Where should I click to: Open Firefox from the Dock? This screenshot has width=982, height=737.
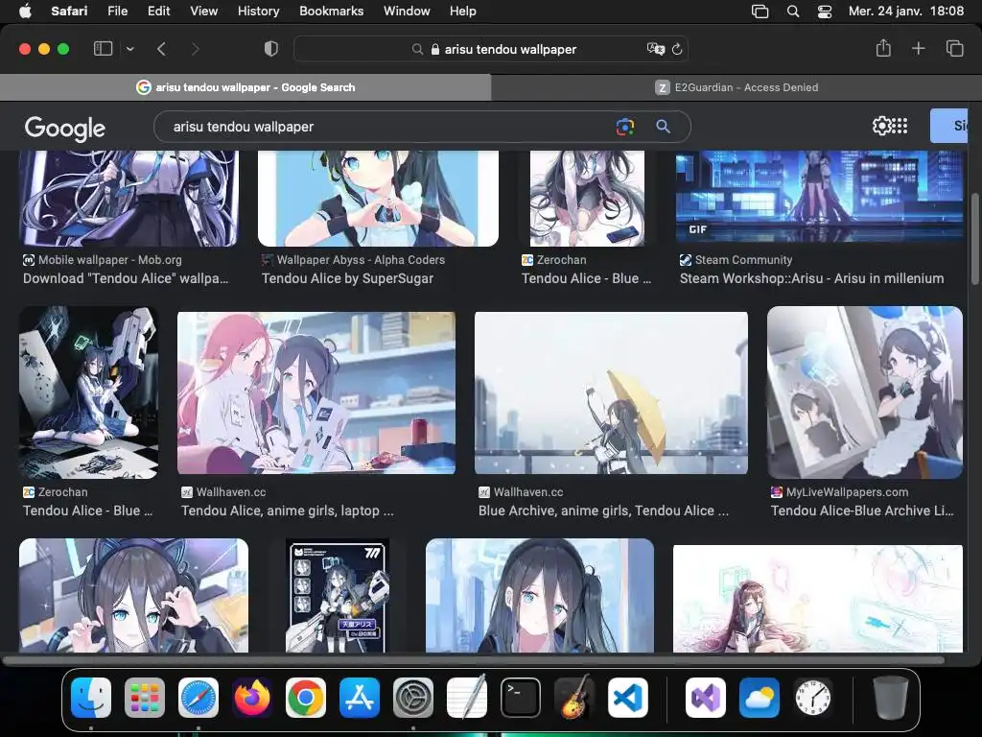tap(252, 698)
